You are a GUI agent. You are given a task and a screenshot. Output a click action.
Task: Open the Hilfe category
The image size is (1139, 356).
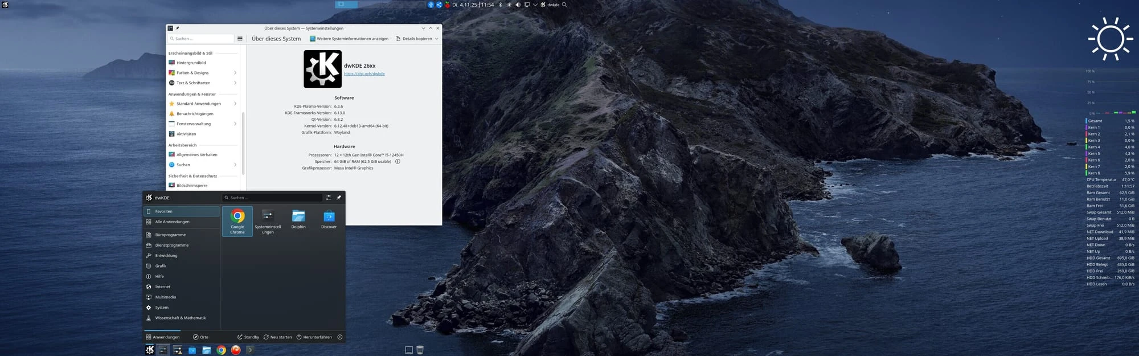pos(182,276)
